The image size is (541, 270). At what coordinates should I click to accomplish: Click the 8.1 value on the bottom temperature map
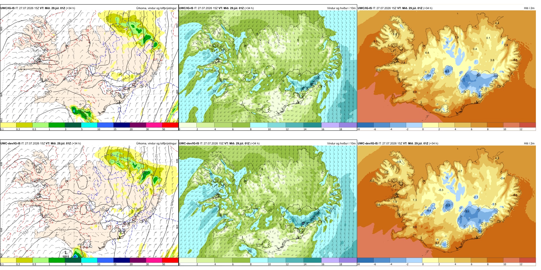(437, 243)
